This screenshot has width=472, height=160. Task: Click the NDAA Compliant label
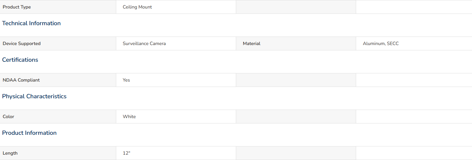[21, 80]
